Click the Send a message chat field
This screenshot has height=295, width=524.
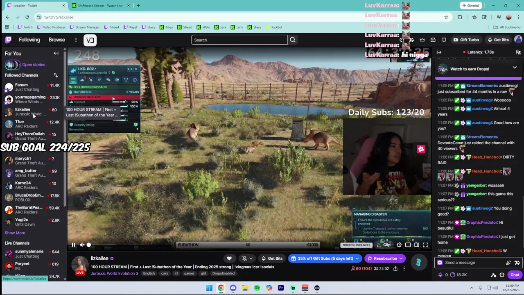(x=471, y=263)
